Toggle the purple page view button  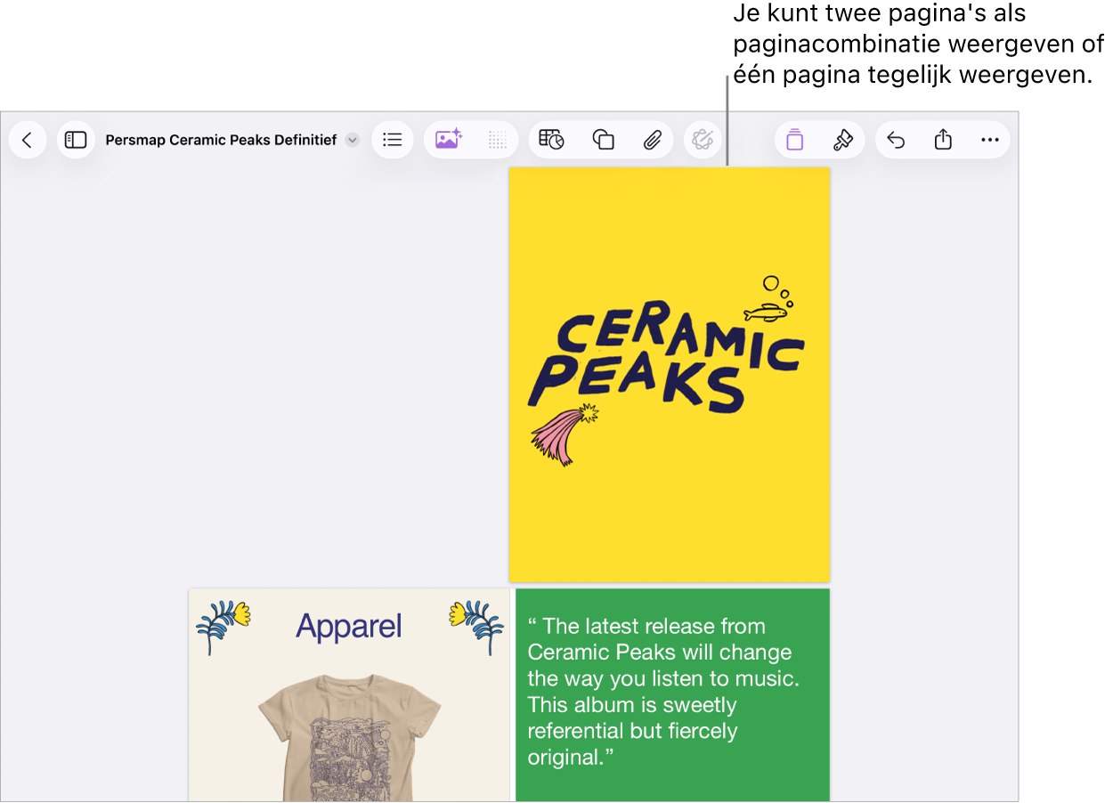pos(795,140)
